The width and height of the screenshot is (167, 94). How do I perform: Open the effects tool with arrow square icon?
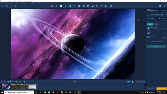61,6
